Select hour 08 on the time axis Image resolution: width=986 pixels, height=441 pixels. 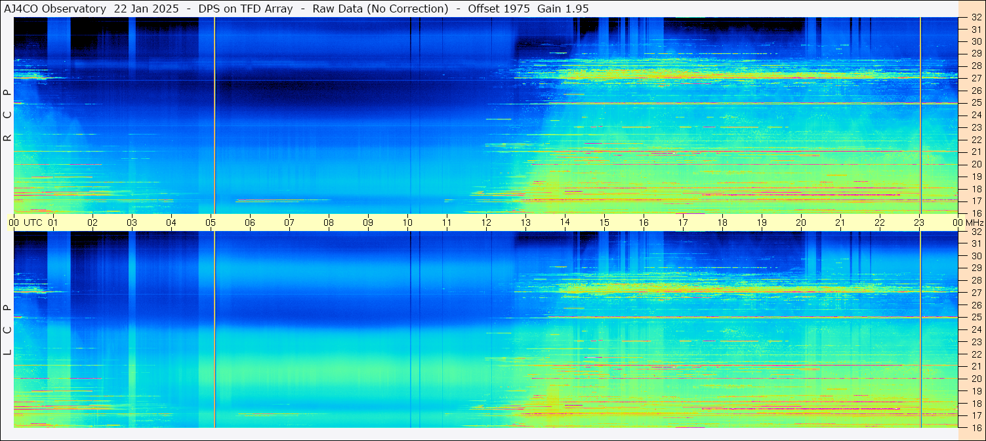(329, 222)
